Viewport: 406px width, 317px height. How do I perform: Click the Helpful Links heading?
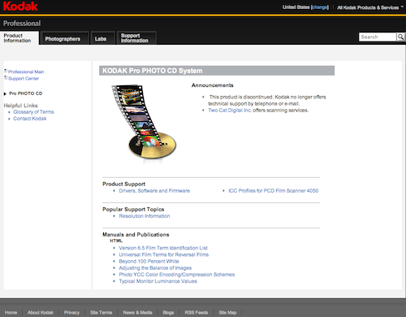[20, 106]
